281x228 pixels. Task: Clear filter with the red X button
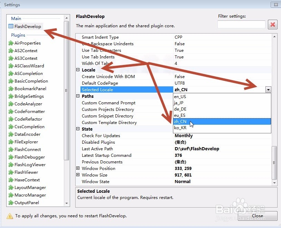pyautogui.click(x=273, y=25)
